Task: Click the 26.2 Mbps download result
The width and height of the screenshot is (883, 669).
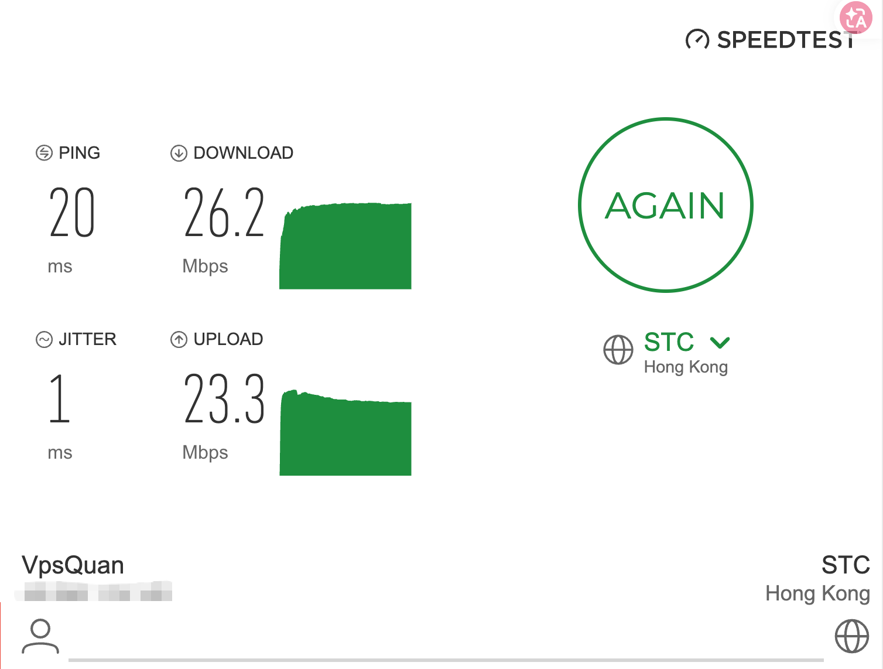Action: tap(224, 213)
